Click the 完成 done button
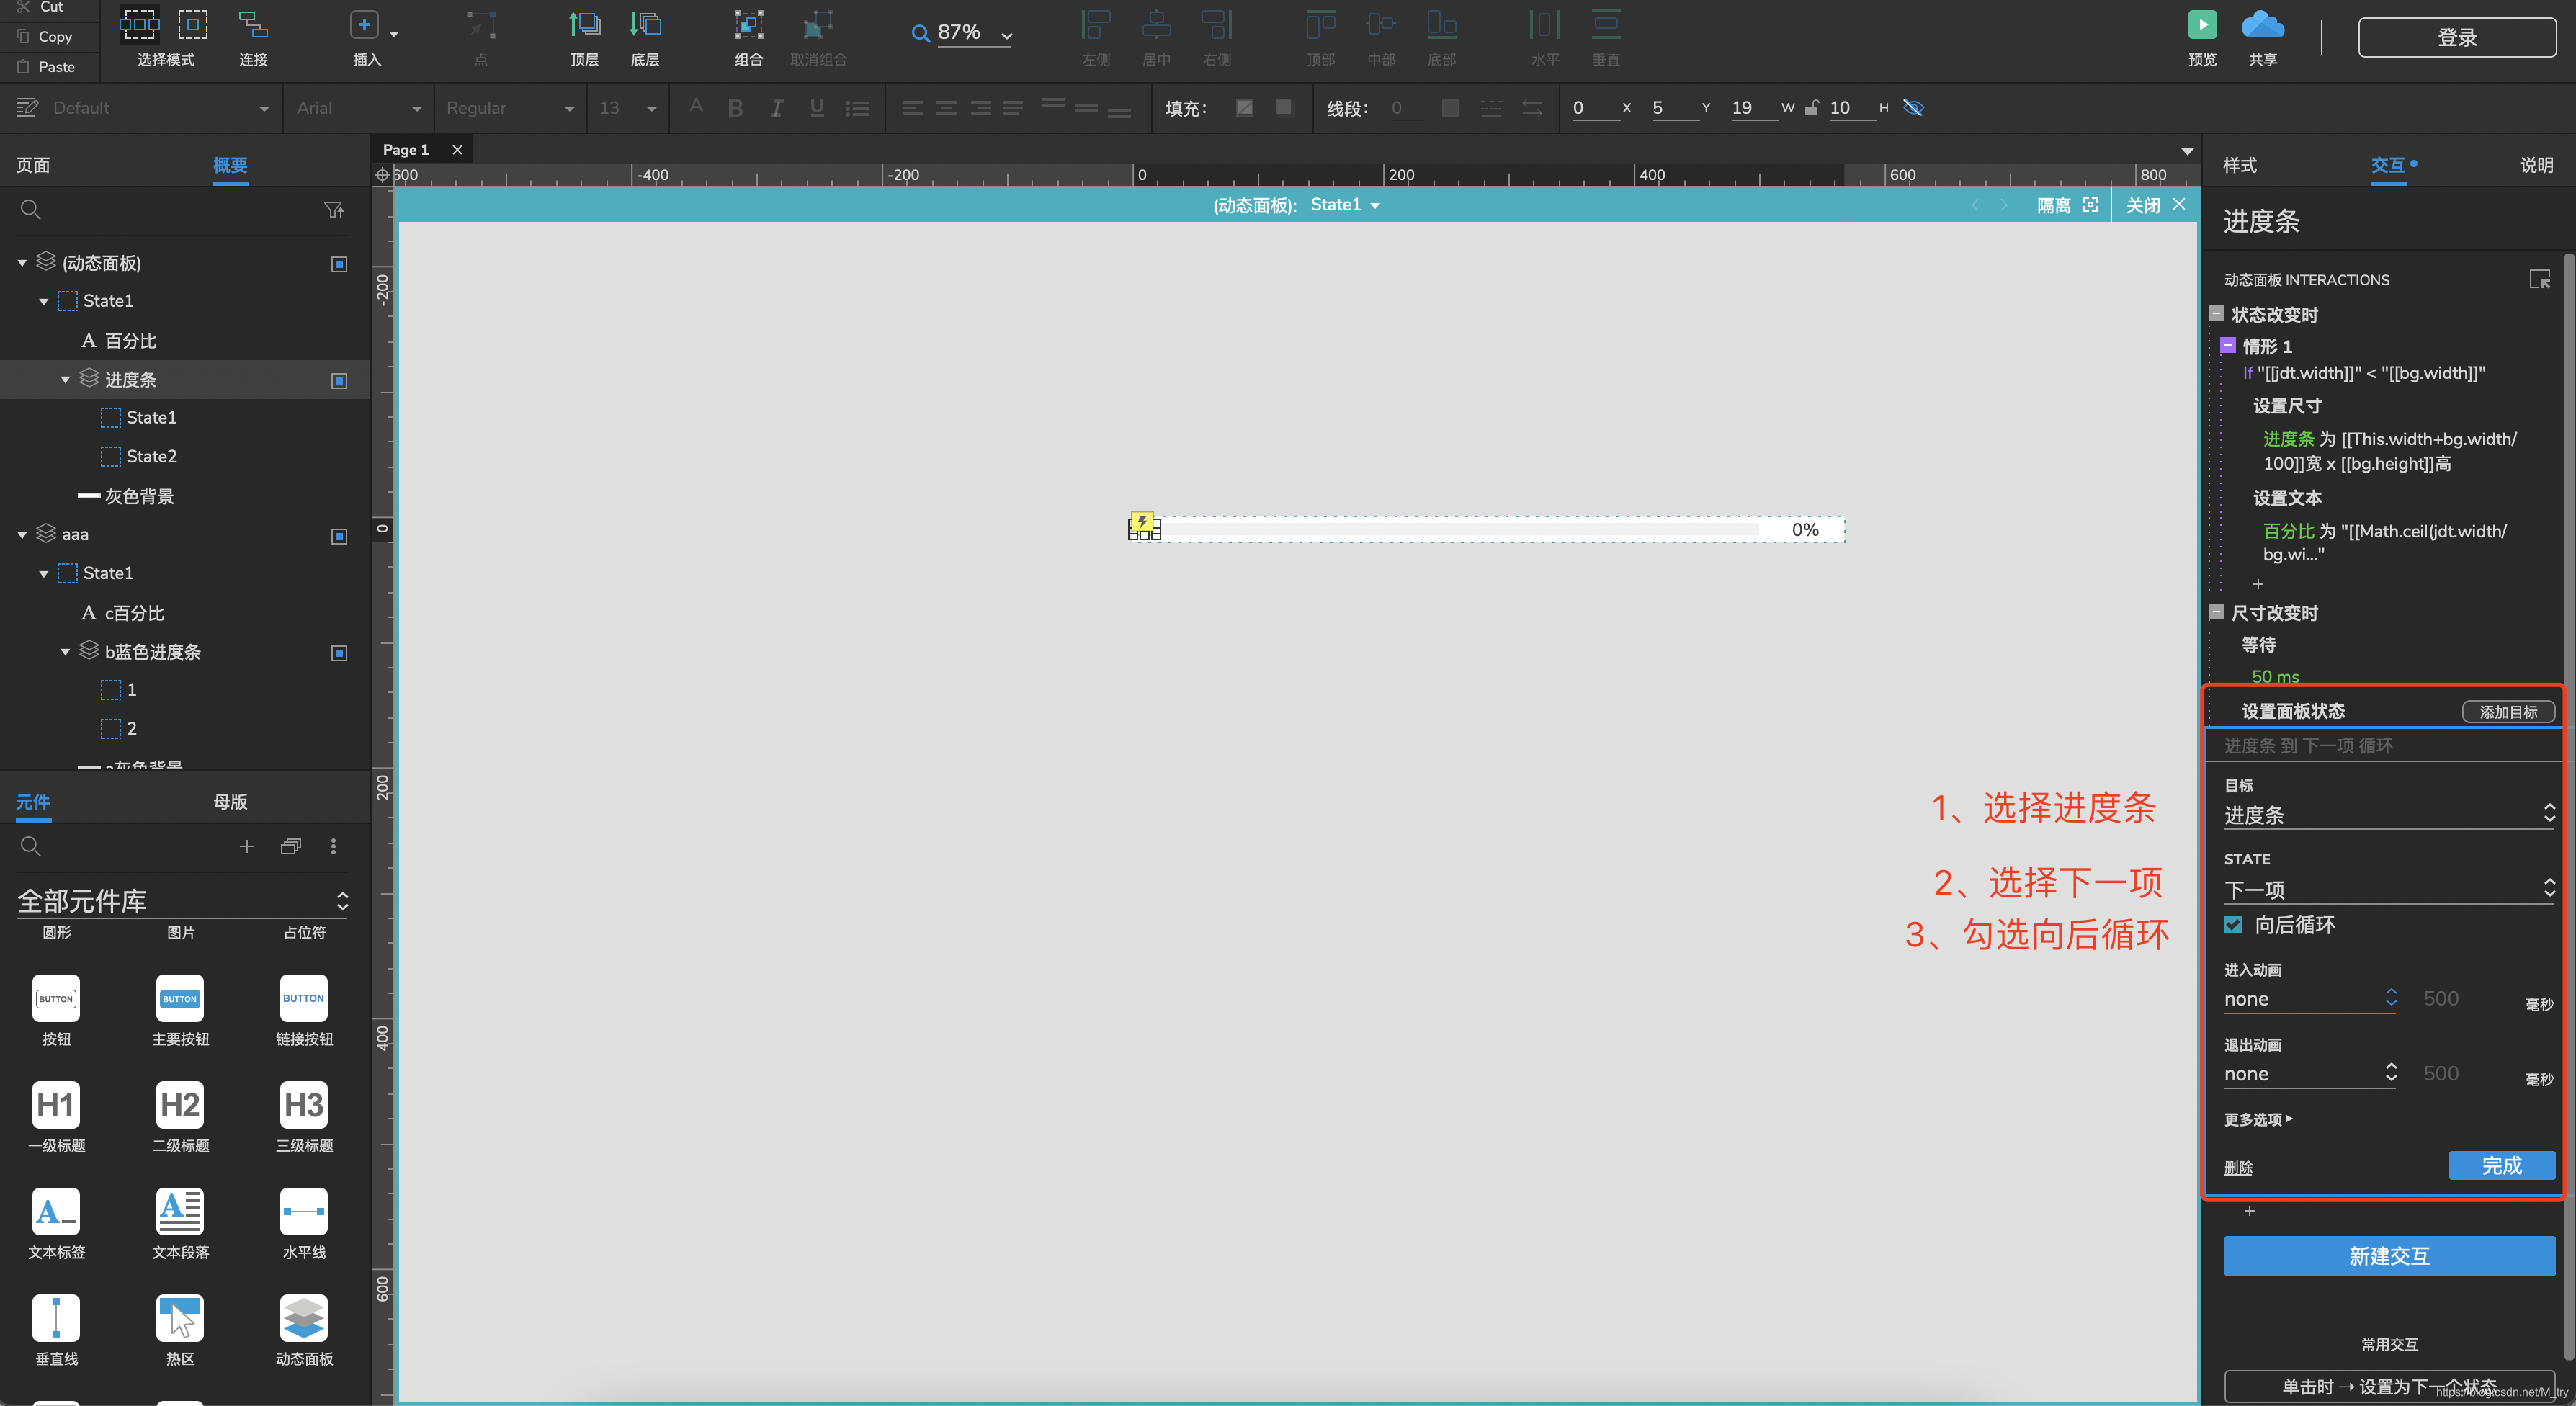Image resolution: width=2576 pixels, height=1406 pixels. tap(2501, 1165)
